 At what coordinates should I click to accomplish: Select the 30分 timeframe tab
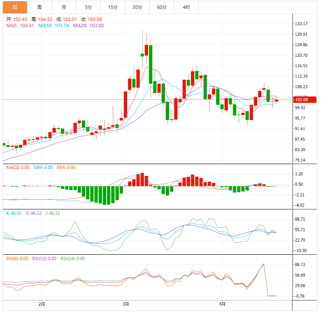click(x=137, y=7)
